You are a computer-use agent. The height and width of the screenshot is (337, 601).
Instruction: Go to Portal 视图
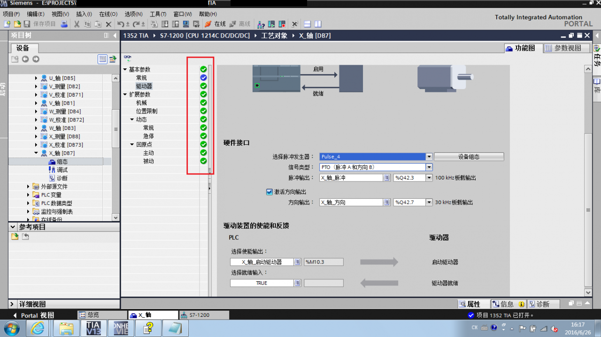[x=33, y=315]
